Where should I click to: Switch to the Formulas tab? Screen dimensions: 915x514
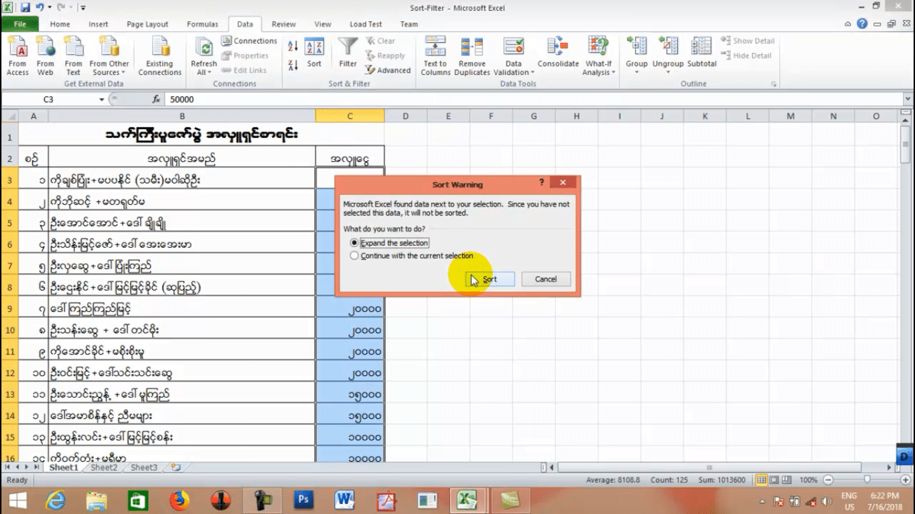coord(202,24)
